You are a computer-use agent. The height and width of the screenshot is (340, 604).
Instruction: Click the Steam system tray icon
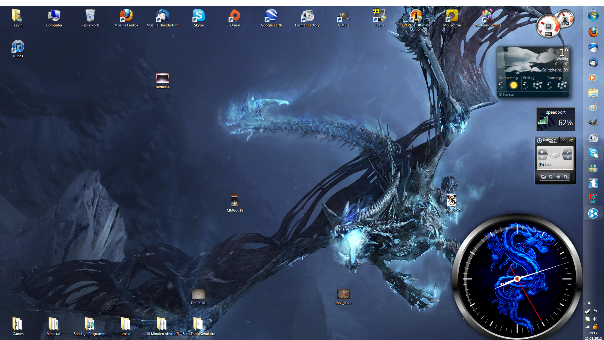pyautogui.click(x=587, y=311)
